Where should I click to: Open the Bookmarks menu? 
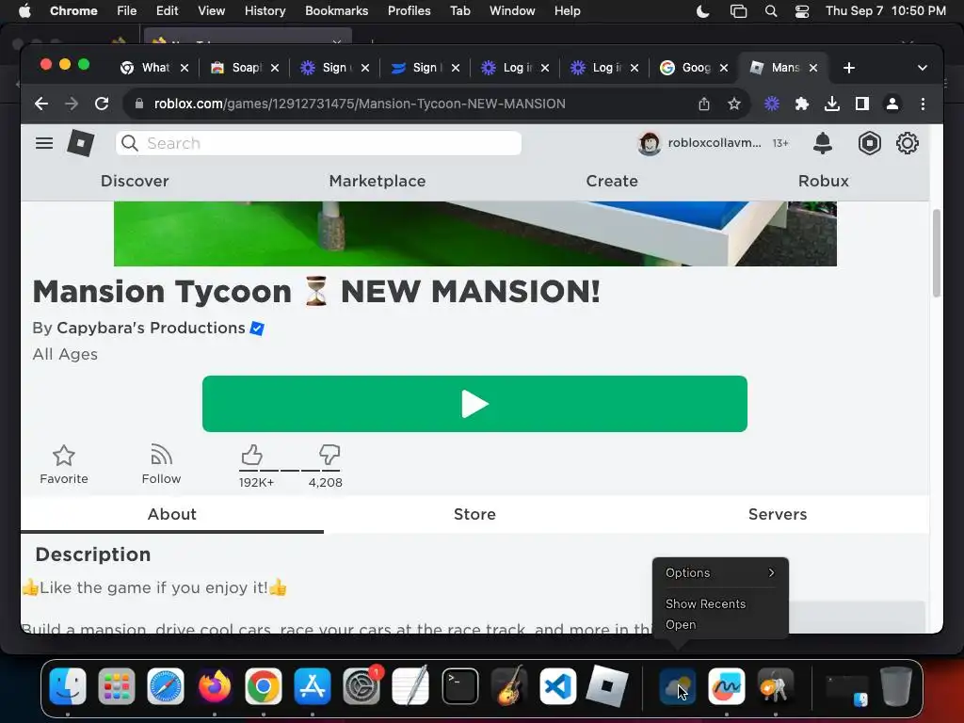(x=336, y=11)
